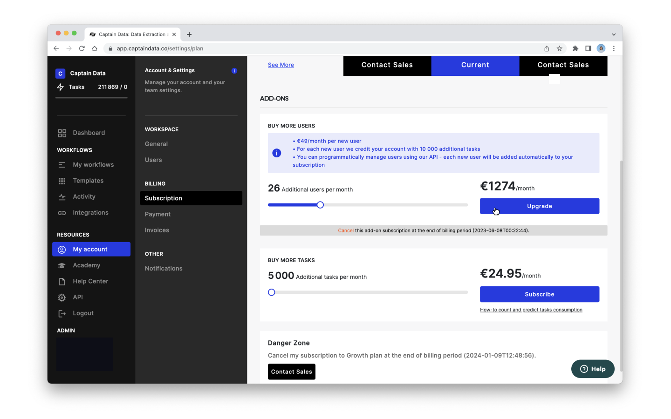This screenshot has height=419, width=671.
Task: Click the info icon in users add-on box
Action: tap(277, 153)
